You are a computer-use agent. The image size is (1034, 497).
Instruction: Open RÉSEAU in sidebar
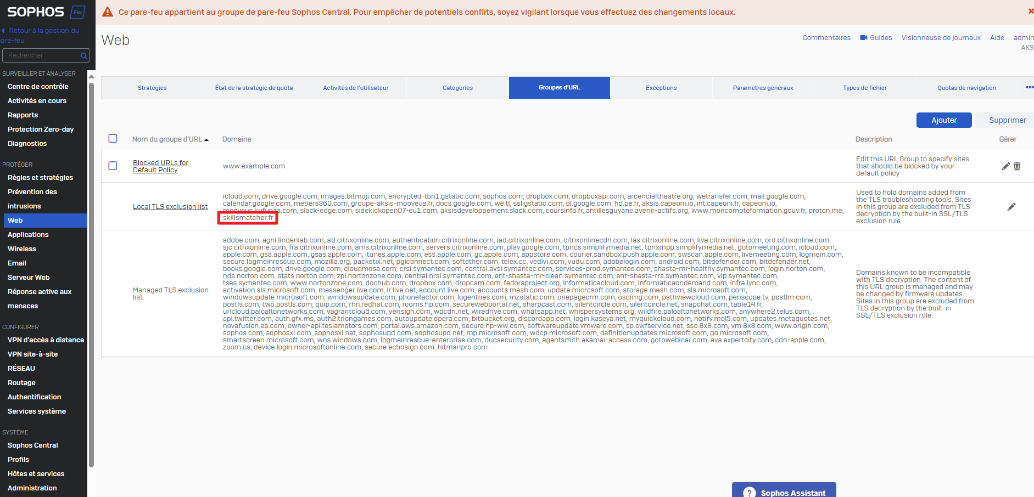[21, 369]
